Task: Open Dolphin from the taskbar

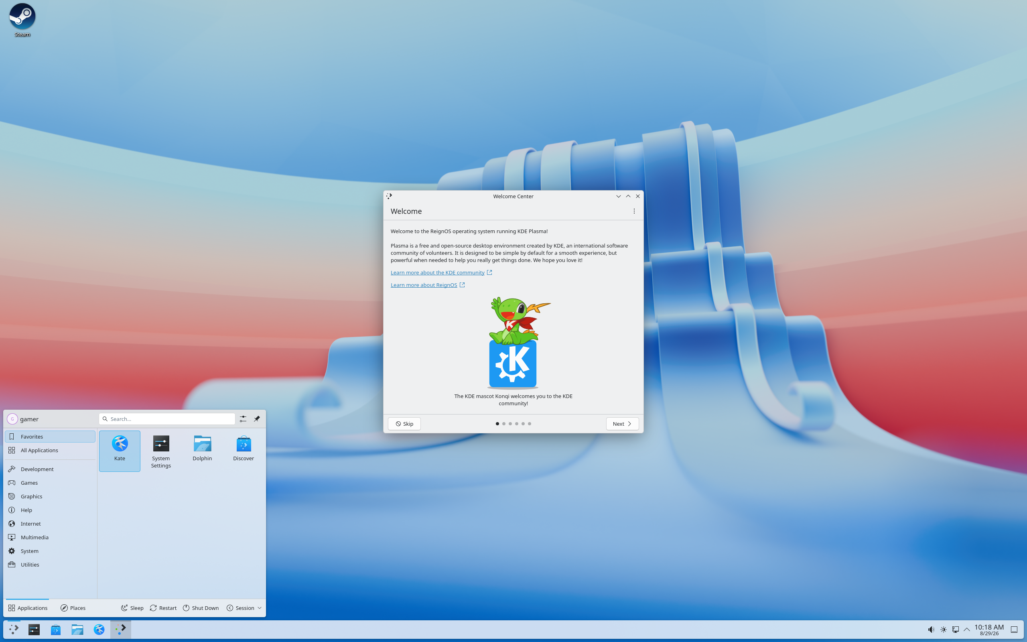Action: pos(77,630)
